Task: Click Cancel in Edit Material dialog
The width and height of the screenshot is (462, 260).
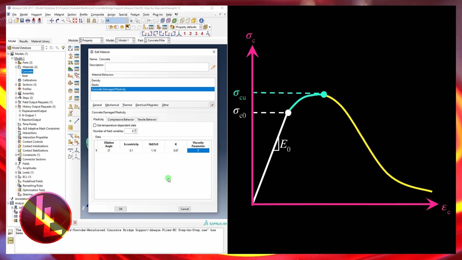Action: [x=184, y=209]
